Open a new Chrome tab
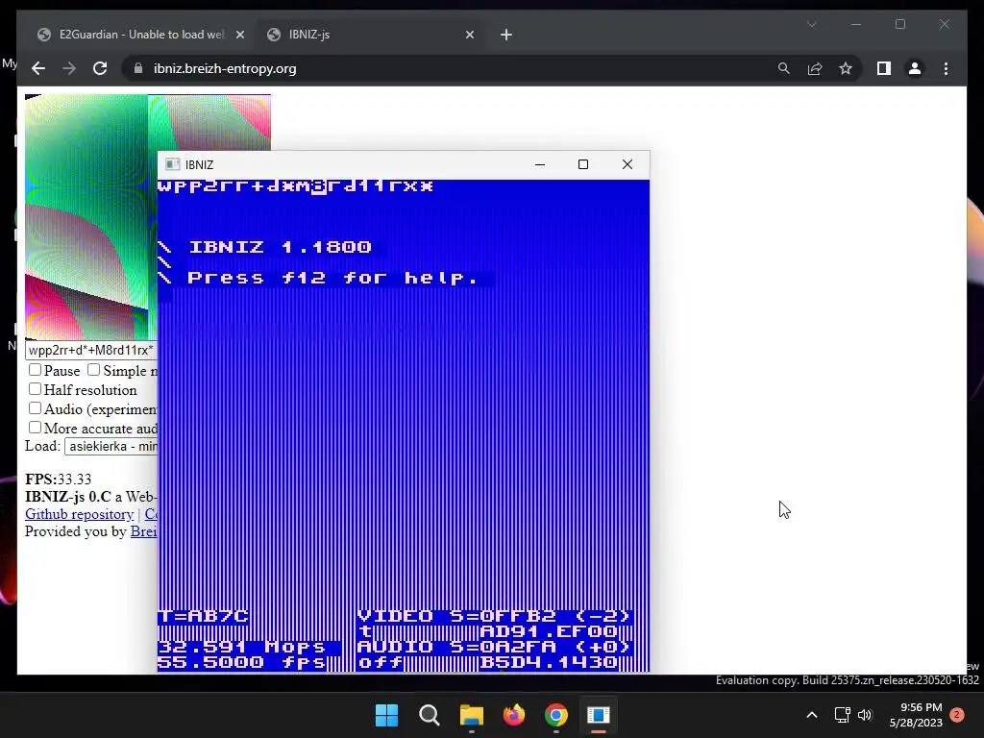 point(506,35)
